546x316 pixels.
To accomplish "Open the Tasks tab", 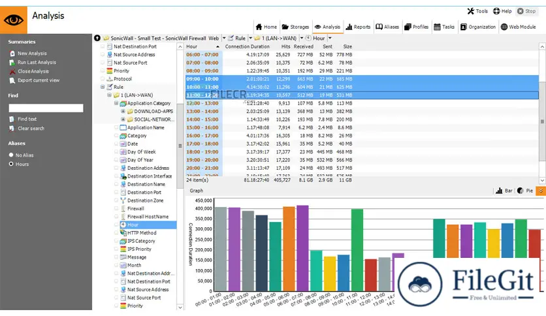I will tap(444, 27).
